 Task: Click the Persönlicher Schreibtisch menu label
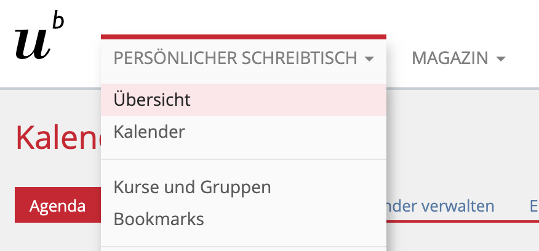[235, 58]
